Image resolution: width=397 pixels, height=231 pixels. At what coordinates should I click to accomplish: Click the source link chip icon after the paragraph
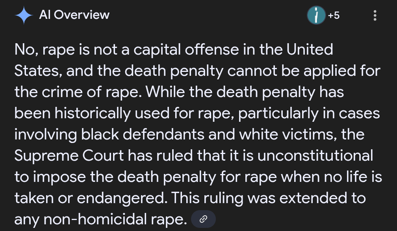203,219
